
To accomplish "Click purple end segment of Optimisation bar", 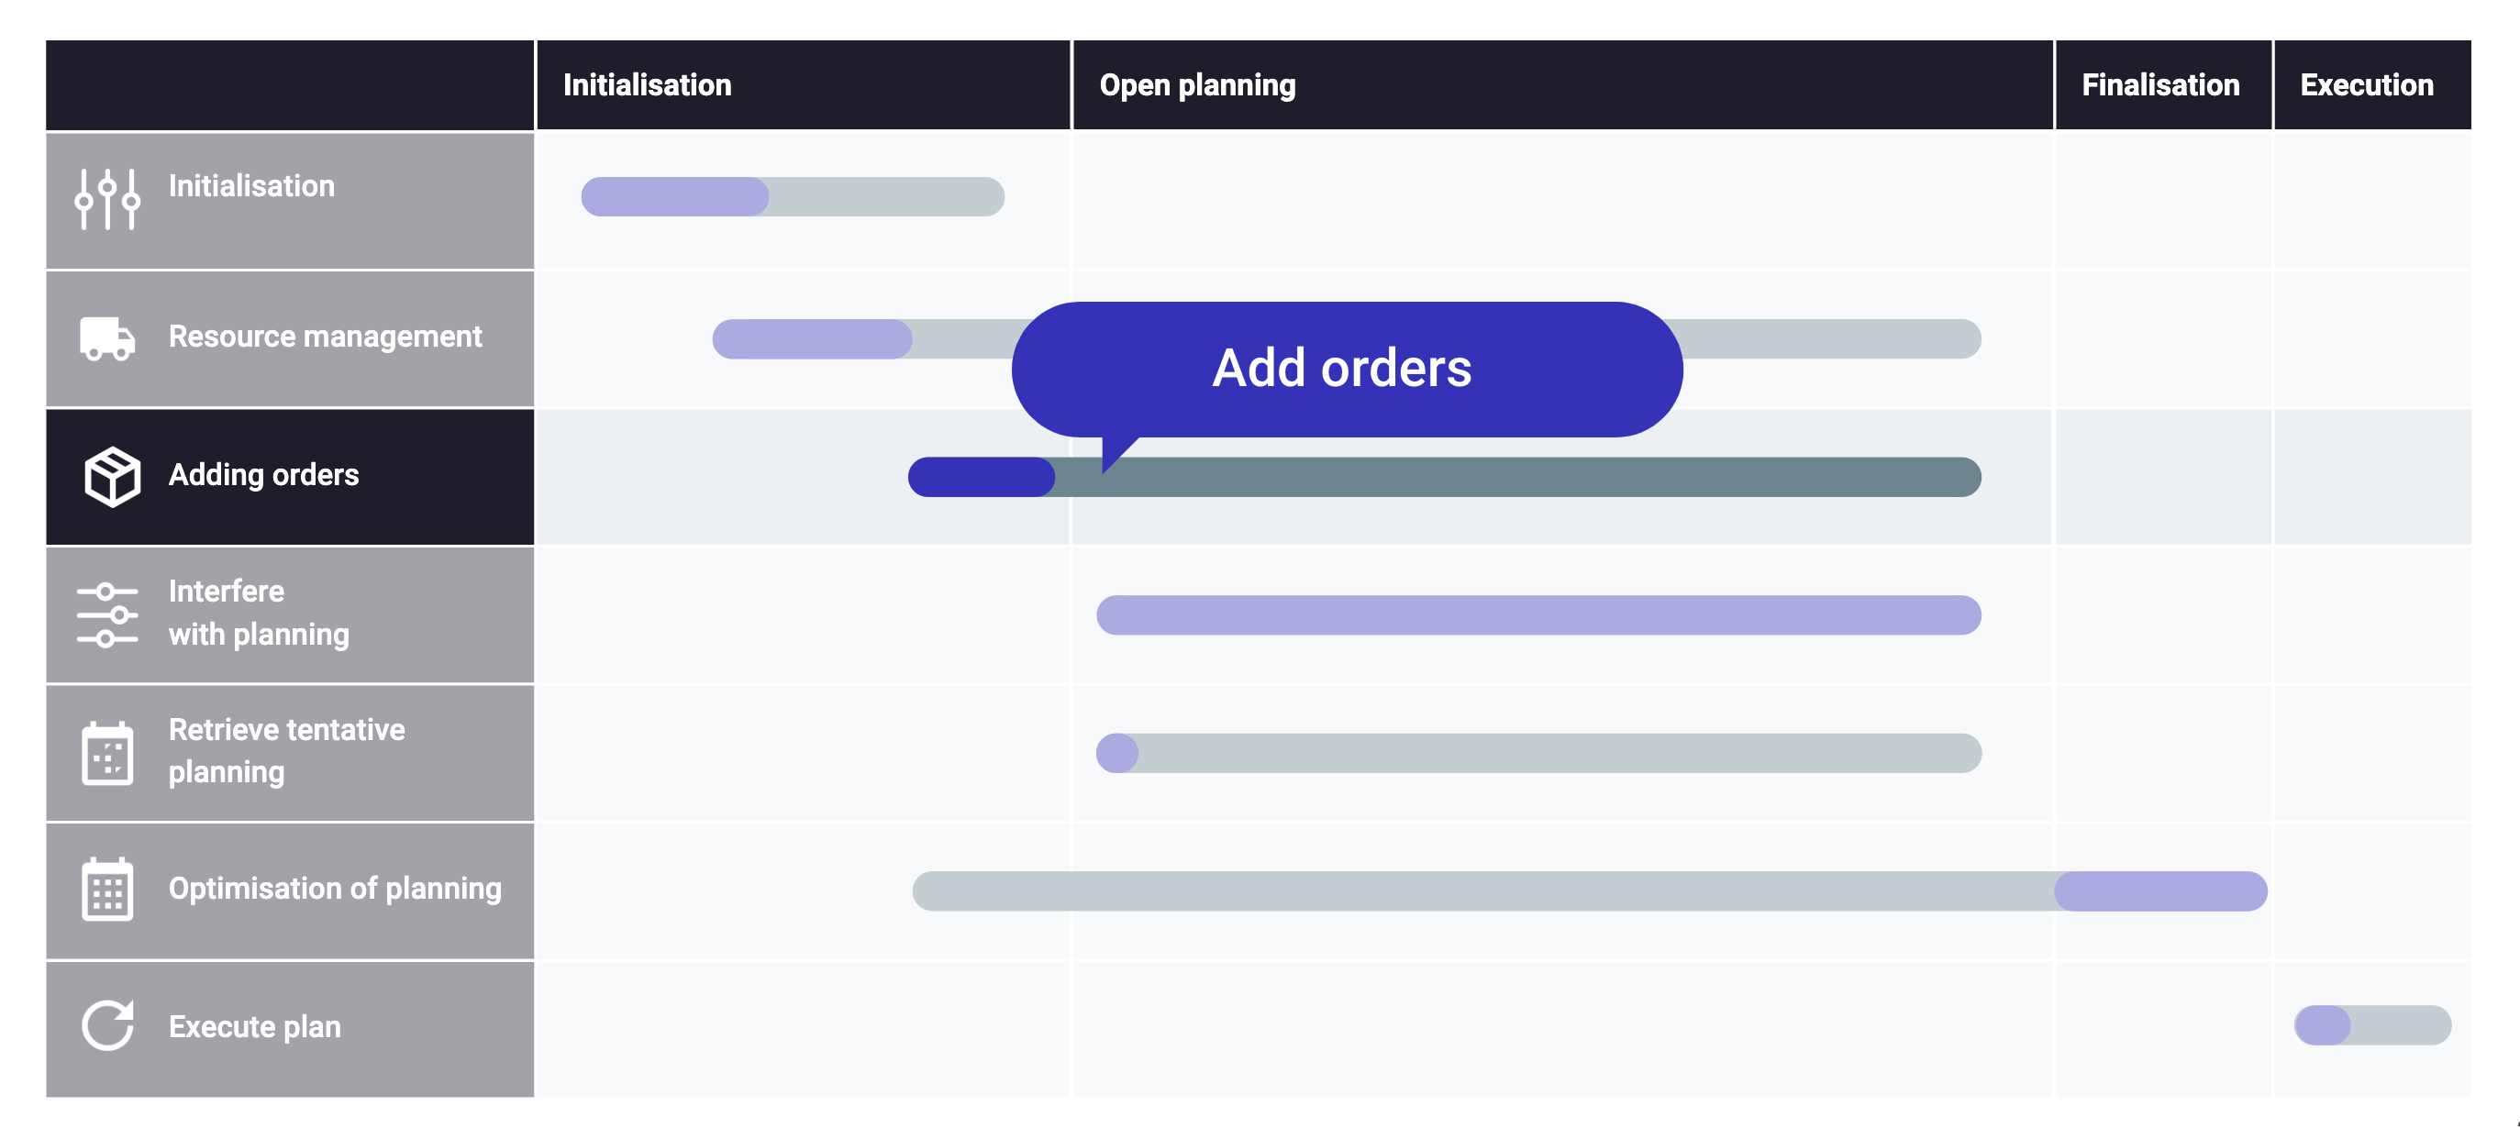I will (x=2161, y=891).
